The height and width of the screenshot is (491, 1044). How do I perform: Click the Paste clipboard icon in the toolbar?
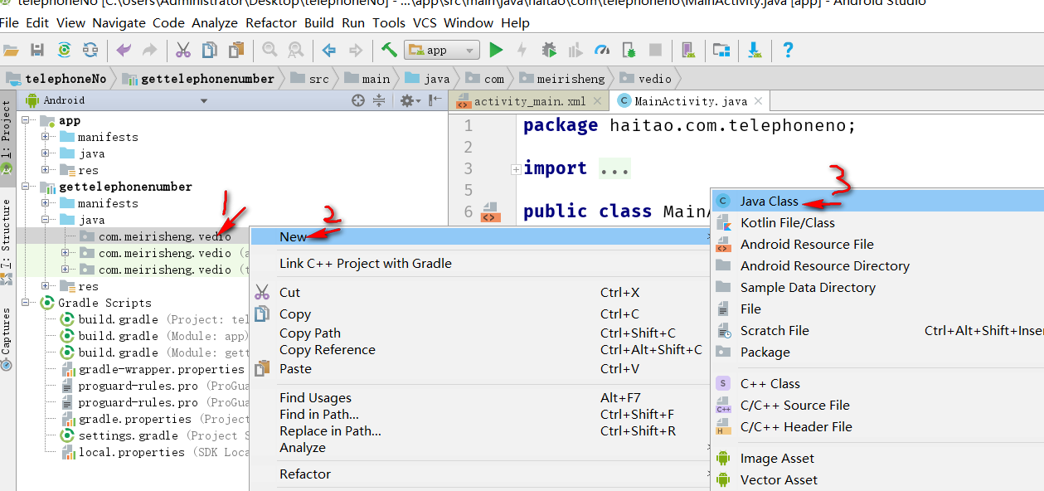236,51
